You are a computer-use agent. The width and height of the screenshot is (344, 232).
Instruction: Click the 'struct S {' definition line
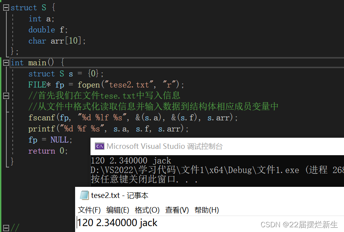pyautogui.click(x=33, y=8)
